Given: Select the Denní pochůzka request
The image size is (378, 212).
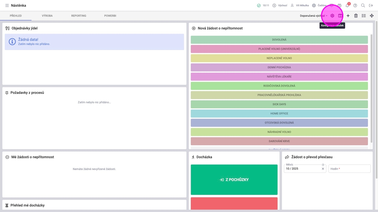Looking at the screenshot, I should tap(279, 67).
